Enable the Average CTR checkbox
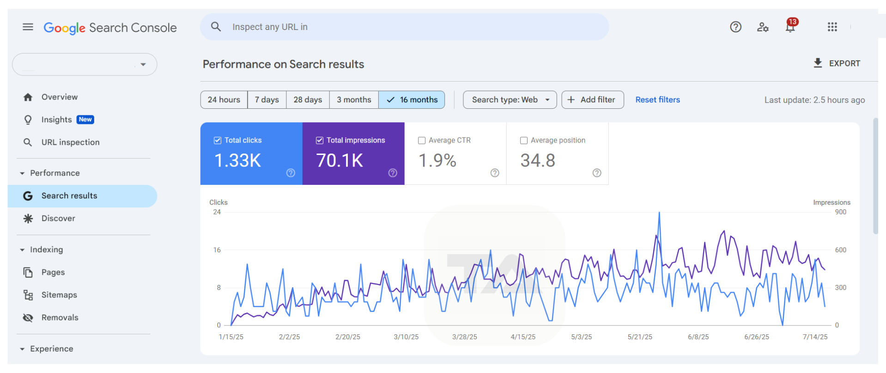The width and height of the screenshot is (886, 373). [x=422, y=141]
